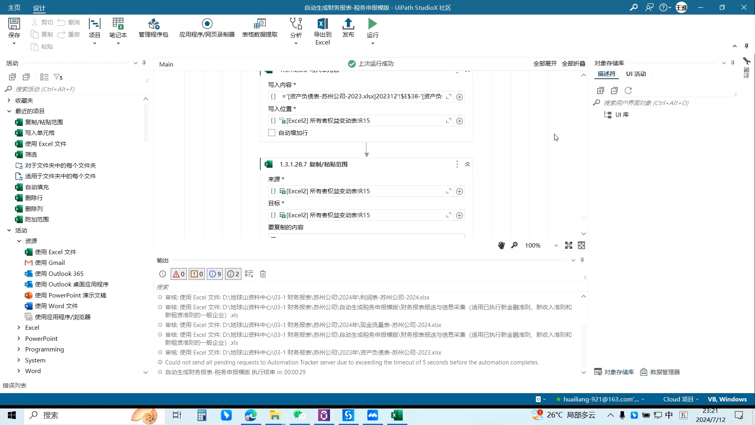Click the Windows Start button
Screen dimensions: 755x425
coord(12,415)
